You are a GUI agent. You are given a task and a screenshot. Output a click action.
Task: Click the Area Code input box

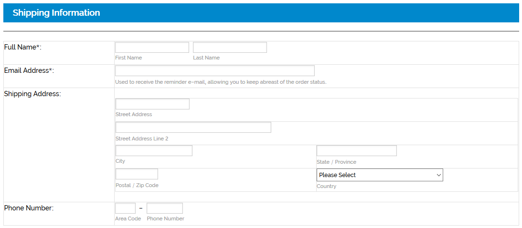point(125,208)
